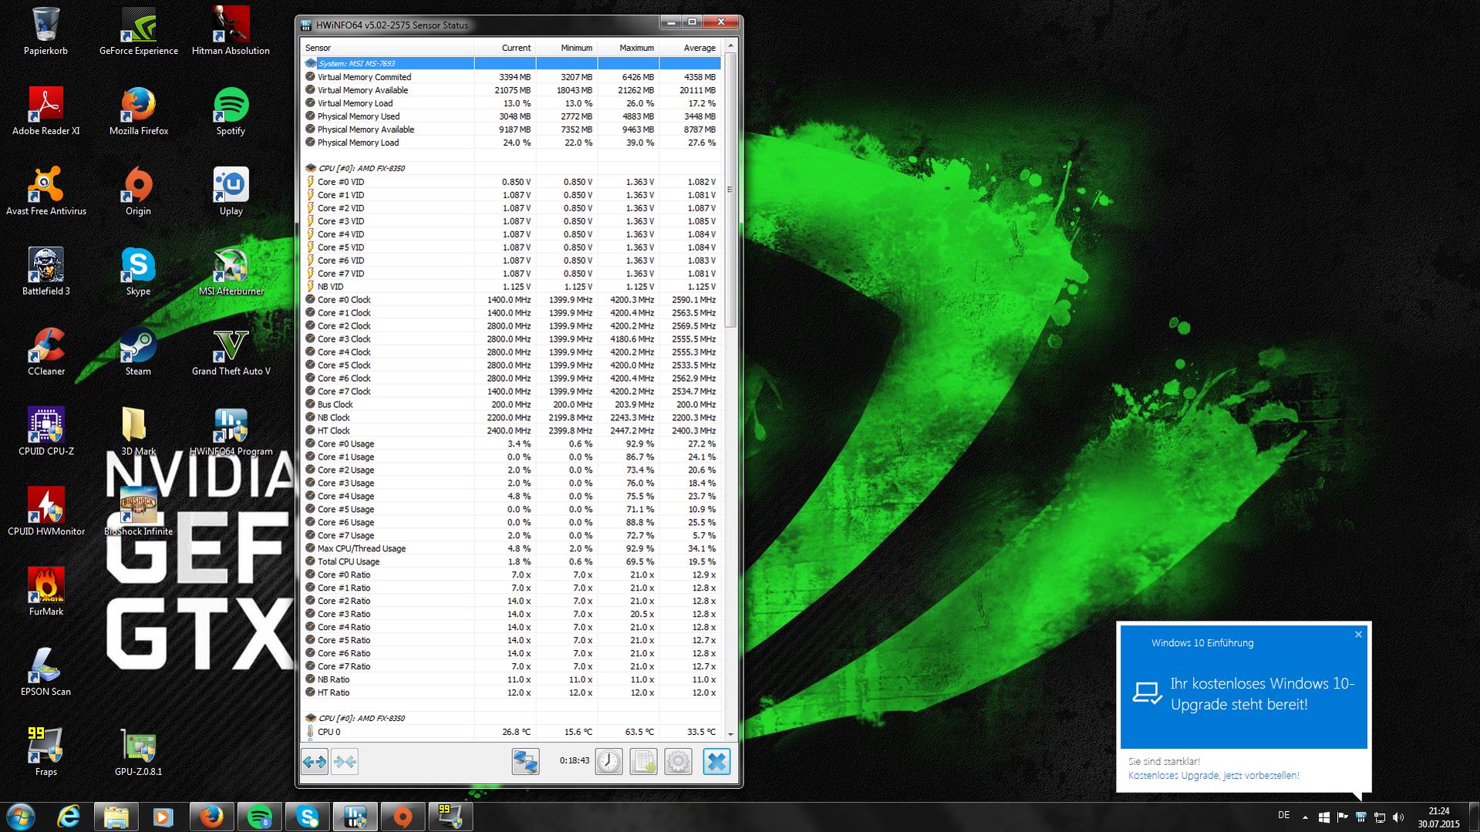
Task: Select the Core #3 Clock row
Action: point(511,339)
